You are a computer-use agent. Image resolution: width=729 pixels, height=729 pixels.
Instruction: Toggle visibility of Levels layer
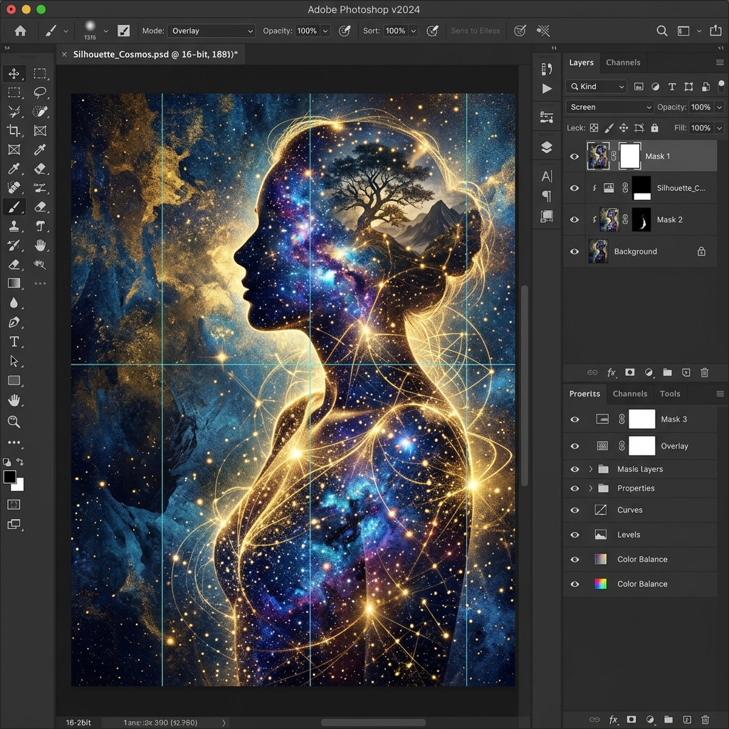[575, 535]
